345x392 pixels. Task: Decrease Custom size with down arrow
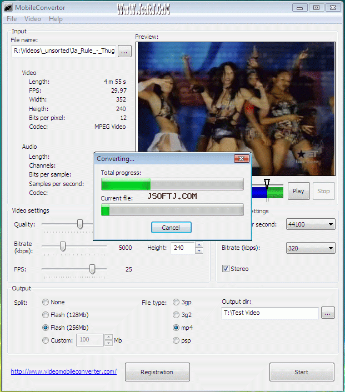(108, 343)
